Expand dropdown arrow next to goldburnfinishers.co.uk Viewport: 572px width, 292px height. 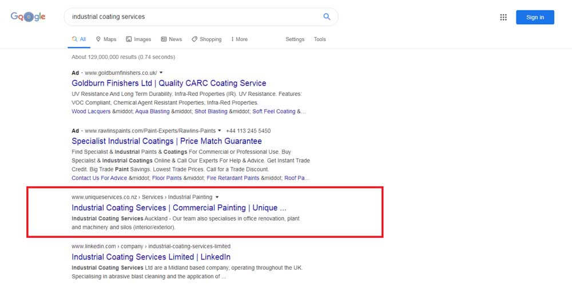click(161, 73)
